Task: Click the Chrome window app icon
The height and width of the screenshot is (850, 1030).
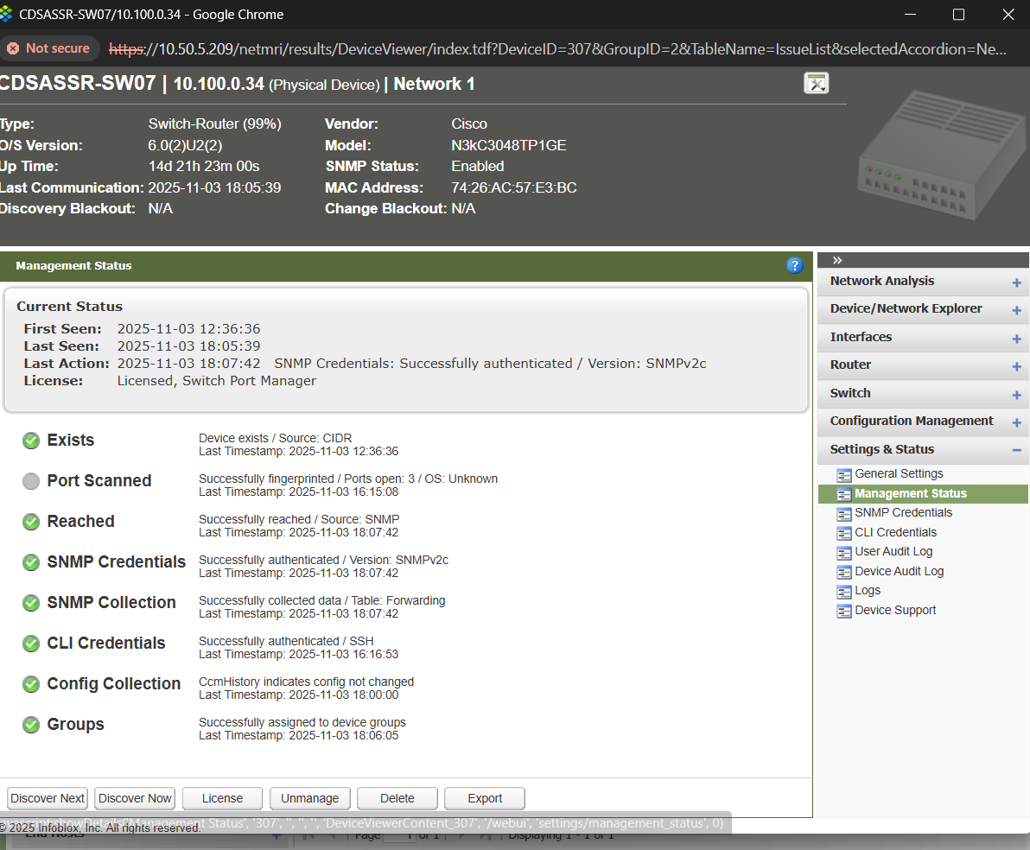Action: point(6,15)
